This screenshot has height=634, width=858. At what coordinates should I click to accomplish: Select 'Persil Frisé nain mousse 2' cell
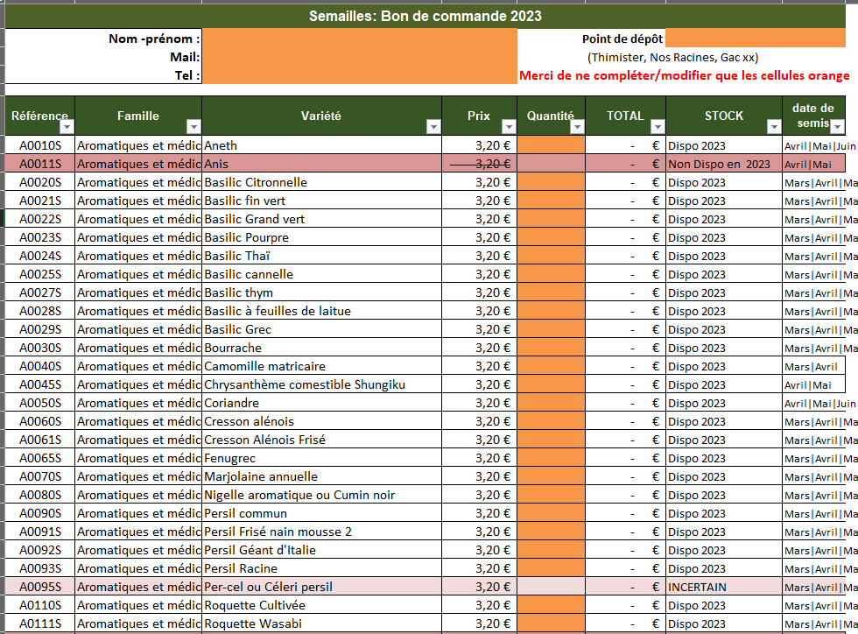[x=322, y=532]
